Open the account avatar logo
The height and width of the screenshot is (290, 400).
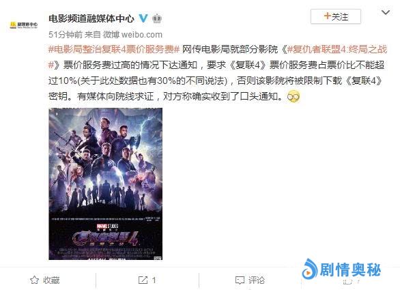point(23,25)
